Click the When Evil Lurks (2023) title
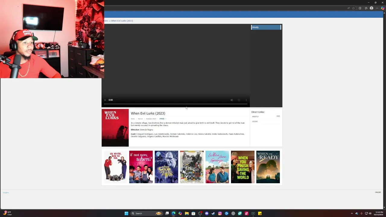Viewport: 386px width, 217px height. click(x=148, y=113)
